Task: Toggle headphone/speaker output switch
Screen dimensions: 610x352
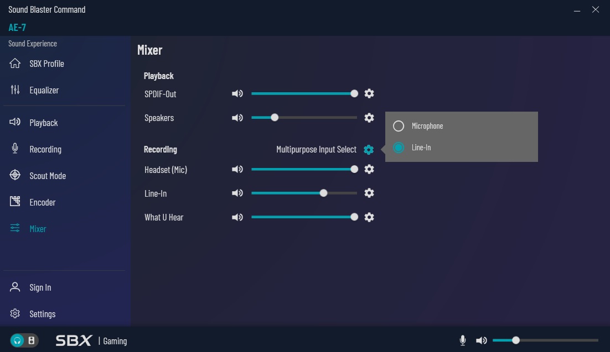Action: tap(24, 340)
